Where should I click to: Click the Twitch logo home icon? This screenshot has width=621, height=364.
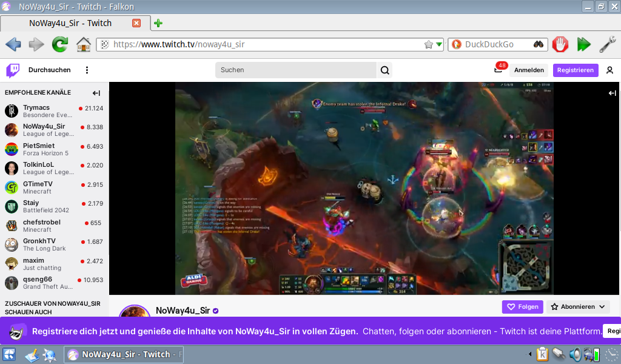coord(13,70)
